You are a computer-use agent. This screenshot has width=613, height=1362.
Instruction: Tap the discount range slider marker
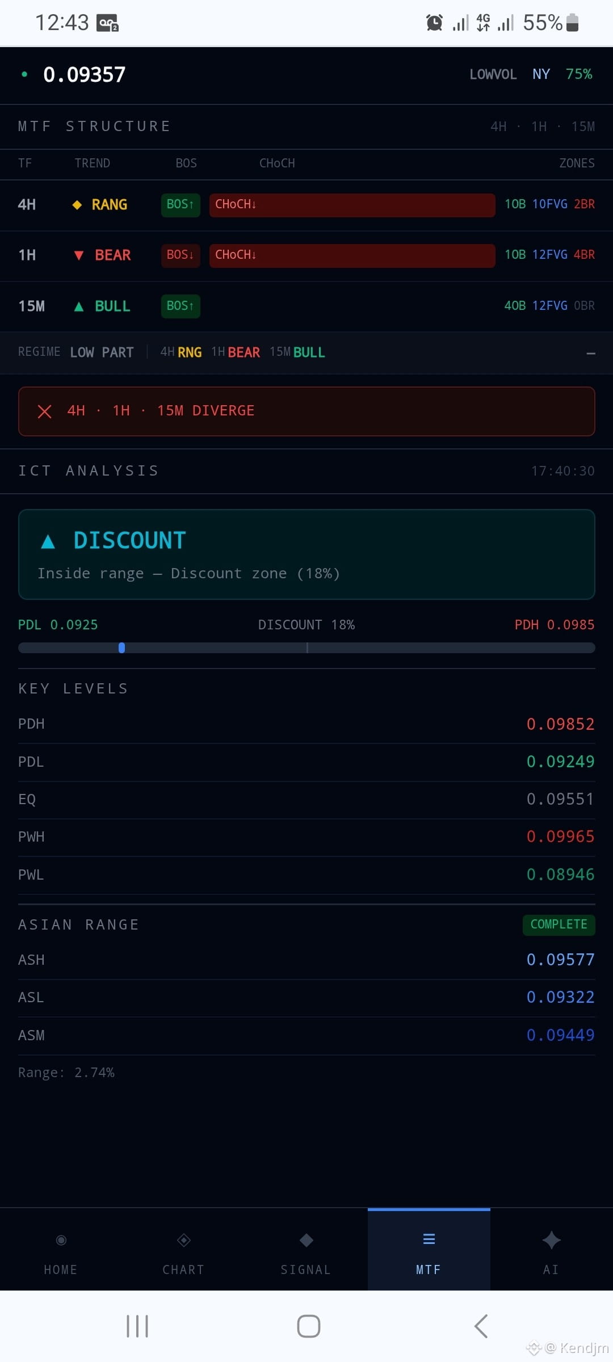(121, 648)
